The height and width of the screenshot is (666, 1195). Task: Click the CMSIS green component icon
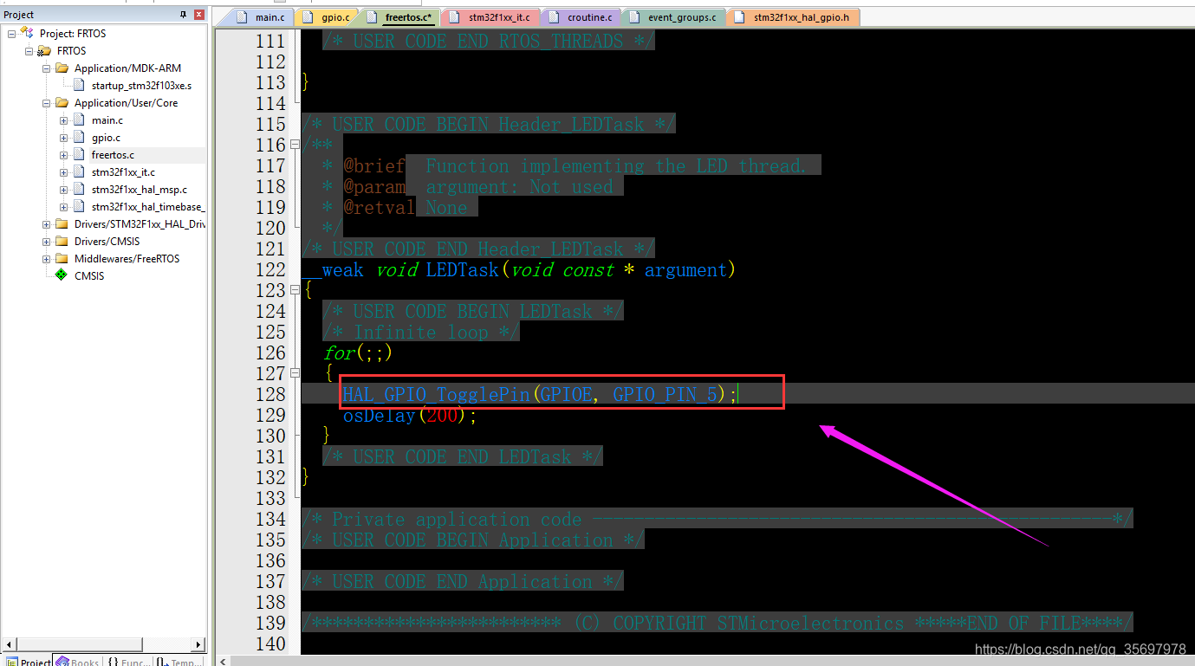(62, 275)
